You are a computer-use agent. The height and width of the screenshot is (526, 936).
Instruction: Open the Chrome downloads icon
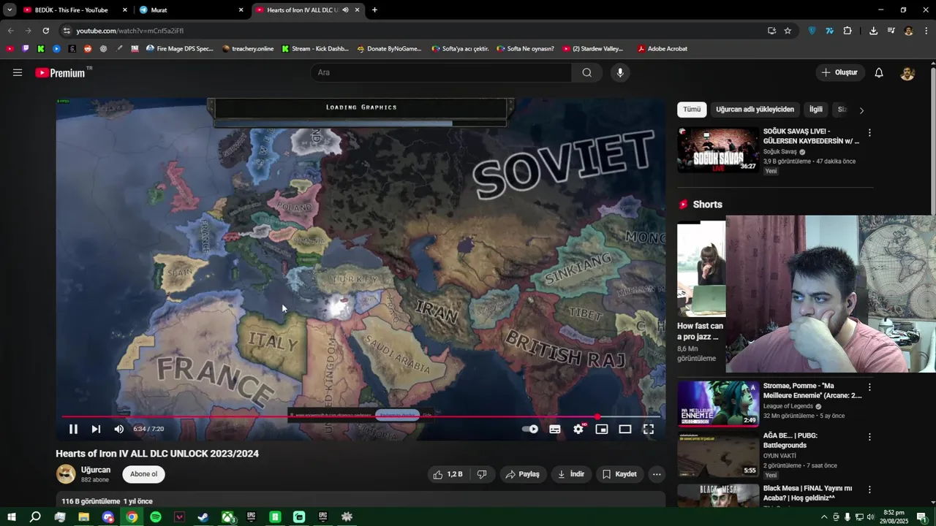tap(873, 31)
